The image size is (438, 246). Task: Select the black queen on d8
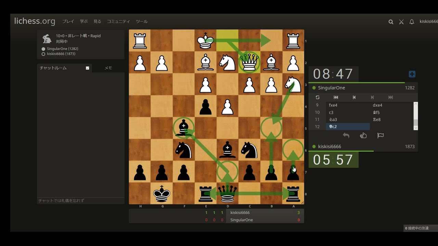pyautogui.click(x=228, y=193)
